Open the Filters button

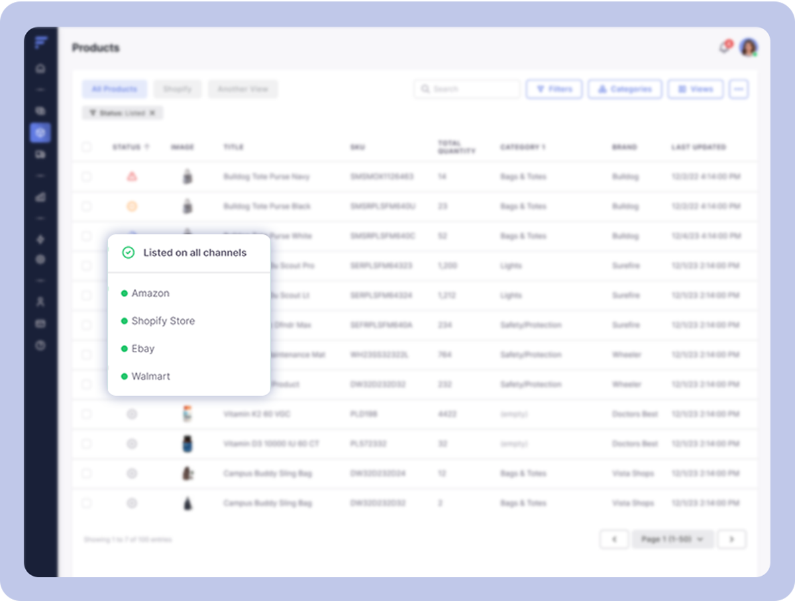click(x=554, y=89)
